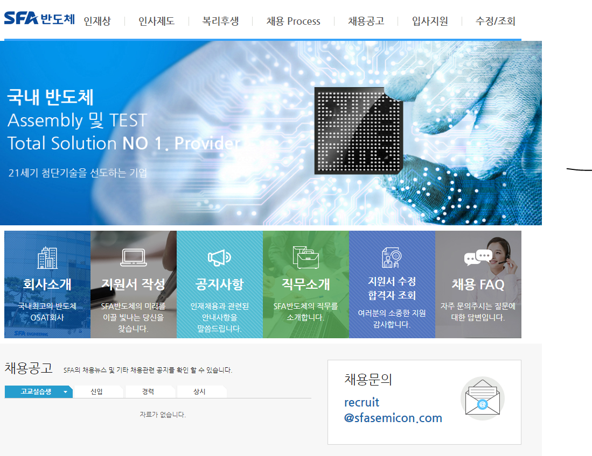Image resolution: width=592 pixels, height=456 pixels.
Task: Open the 공지사항 title link
Action: pos(219,284)
